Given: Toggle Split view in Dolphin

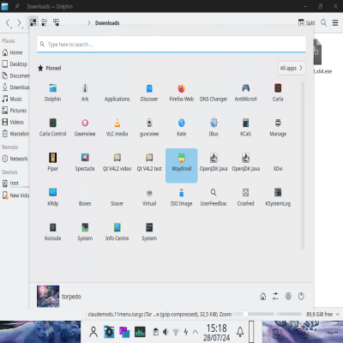Looking at the screenshot, I should [x=306, y=22].
